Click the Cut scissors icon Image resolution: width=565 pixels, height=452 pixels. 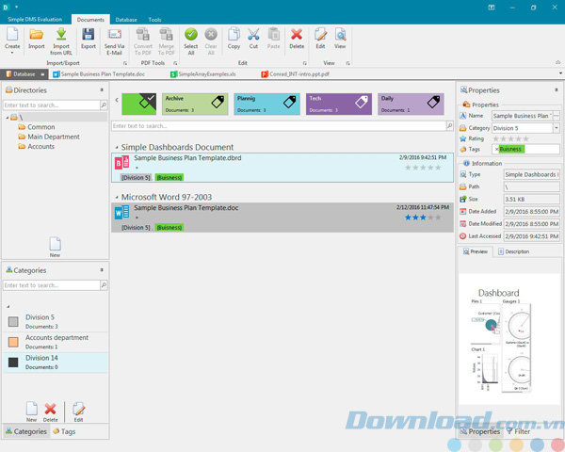(253, 34)
